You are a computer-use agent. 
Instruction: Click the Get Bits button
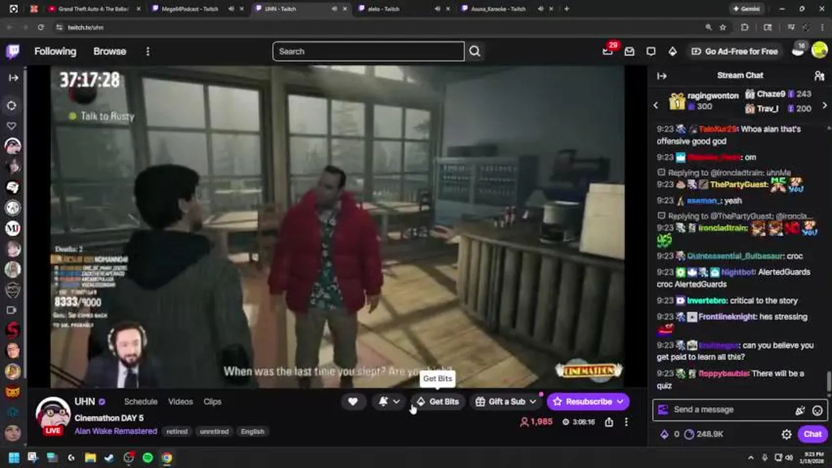pyautogui.click(x=437, y=402)
